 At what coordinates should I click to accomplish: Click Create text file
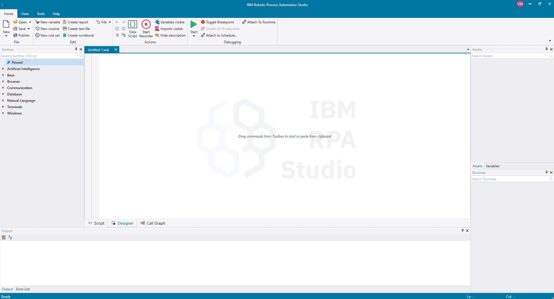pyautogui.click(x=76, y=29)
